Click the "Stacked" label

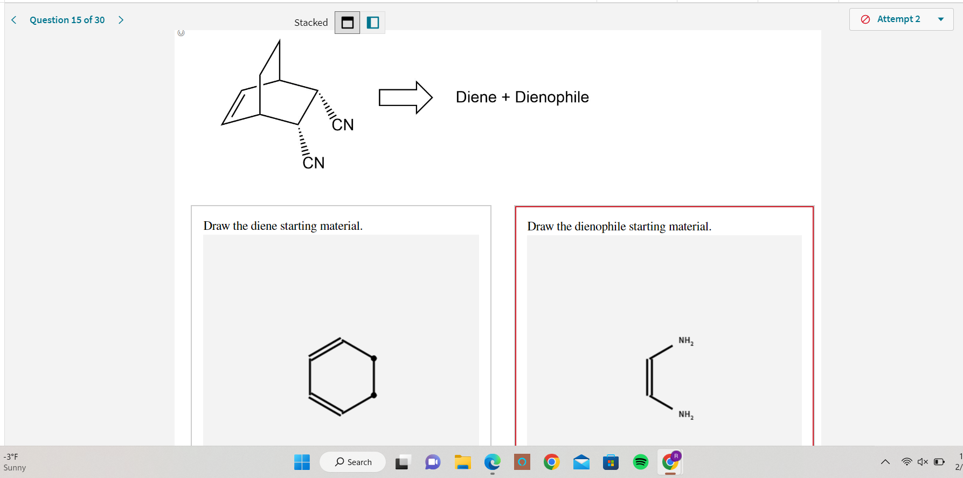(x=311, y=23)
